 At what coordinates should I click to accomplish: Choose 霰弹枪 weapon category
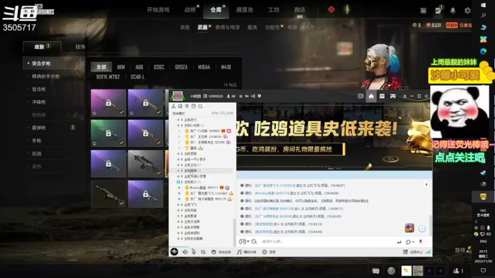coord(39,128)
